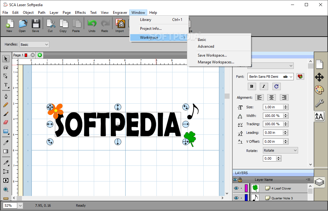This screenshot has height=211, width=328.
Task: Toggle Italic text formatting
Action: pos(264,86)
